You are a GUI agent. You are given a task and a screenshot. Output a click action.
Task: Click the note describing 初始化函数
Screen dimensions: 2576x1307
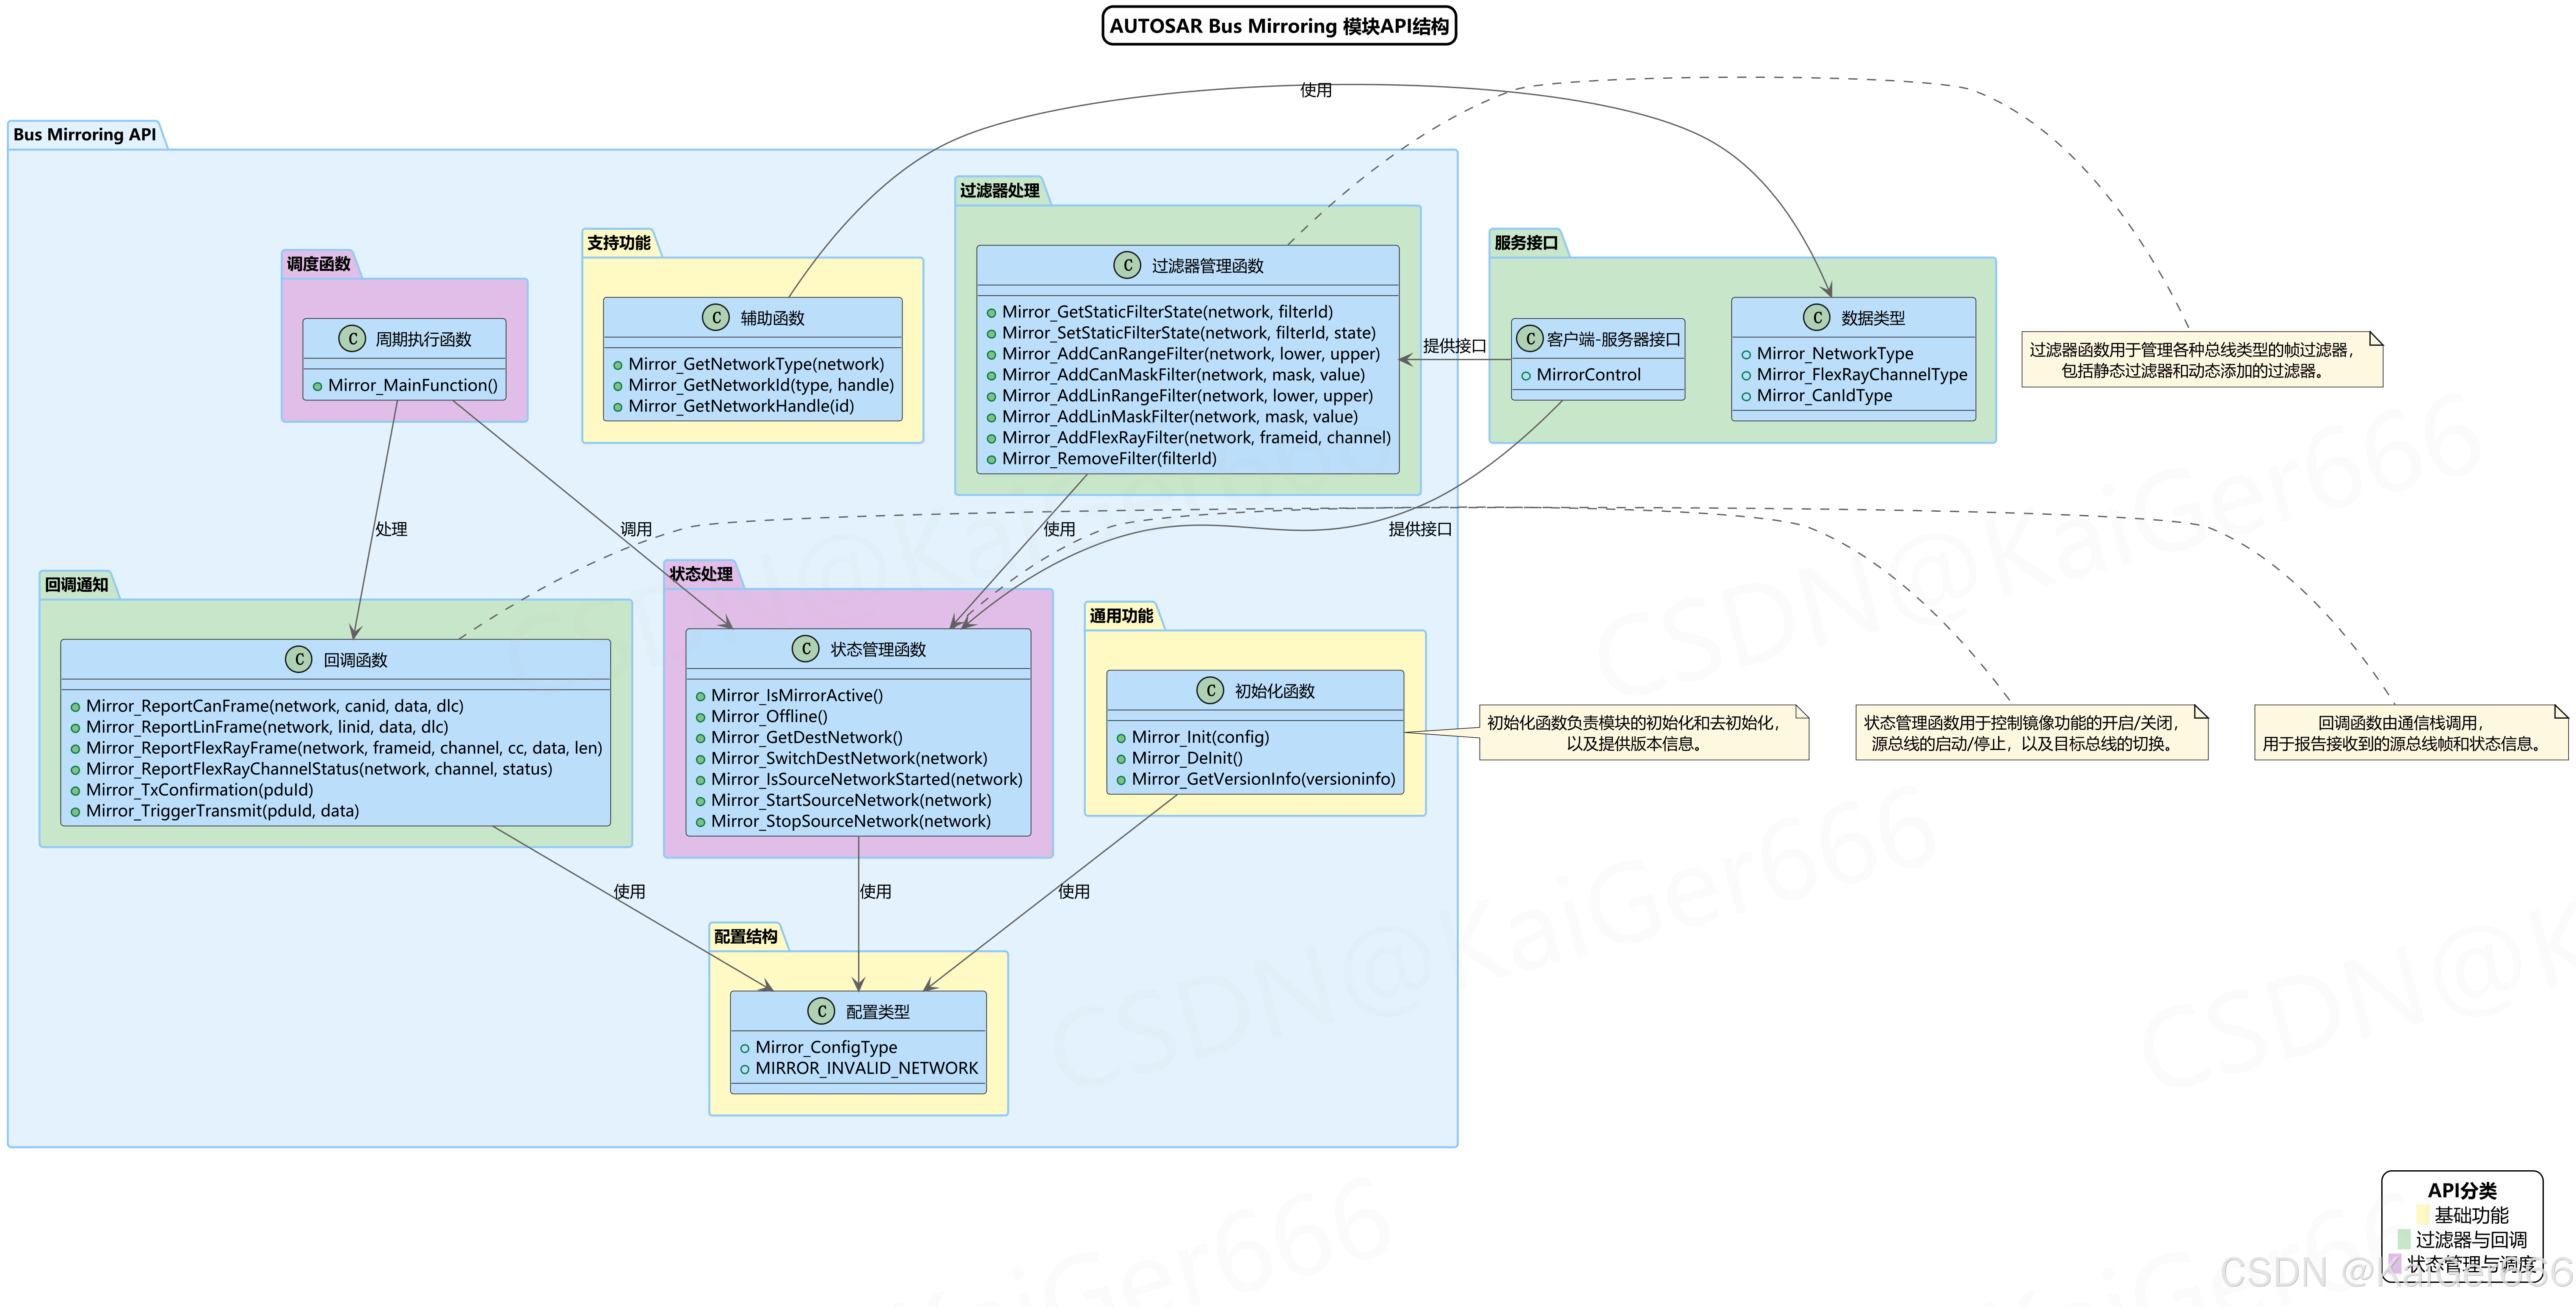1644,733
